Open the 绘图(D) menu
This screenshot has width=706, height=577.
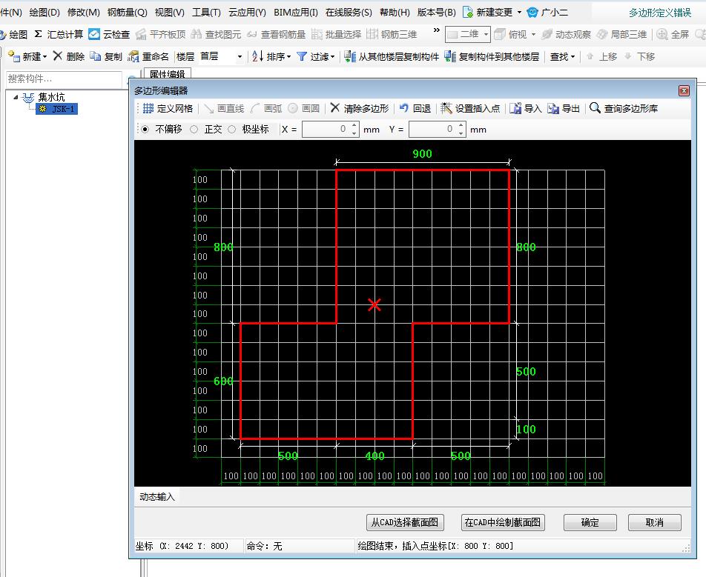point(44,12)
